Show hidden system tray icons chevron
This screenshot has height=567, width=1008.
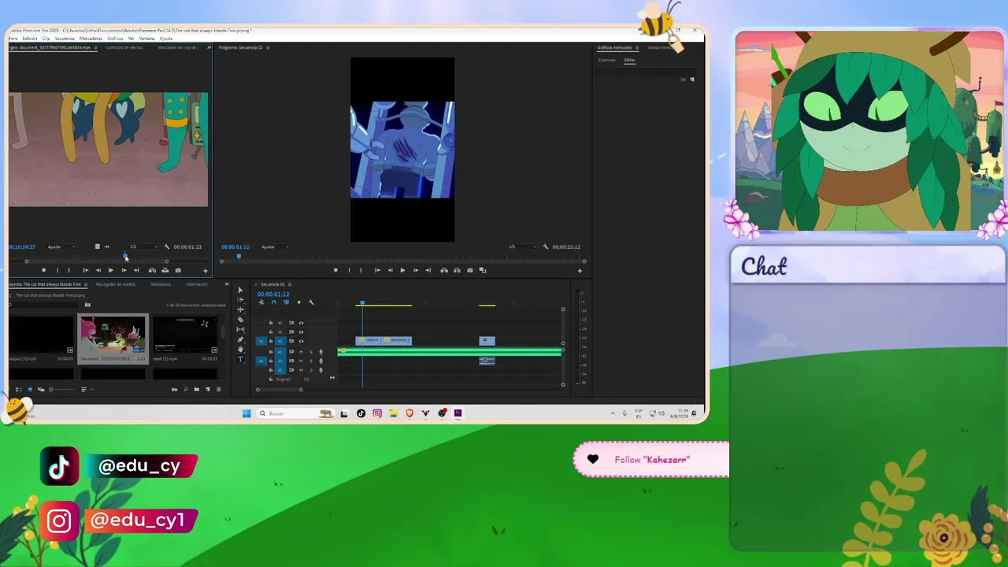[x=613, y=413]
